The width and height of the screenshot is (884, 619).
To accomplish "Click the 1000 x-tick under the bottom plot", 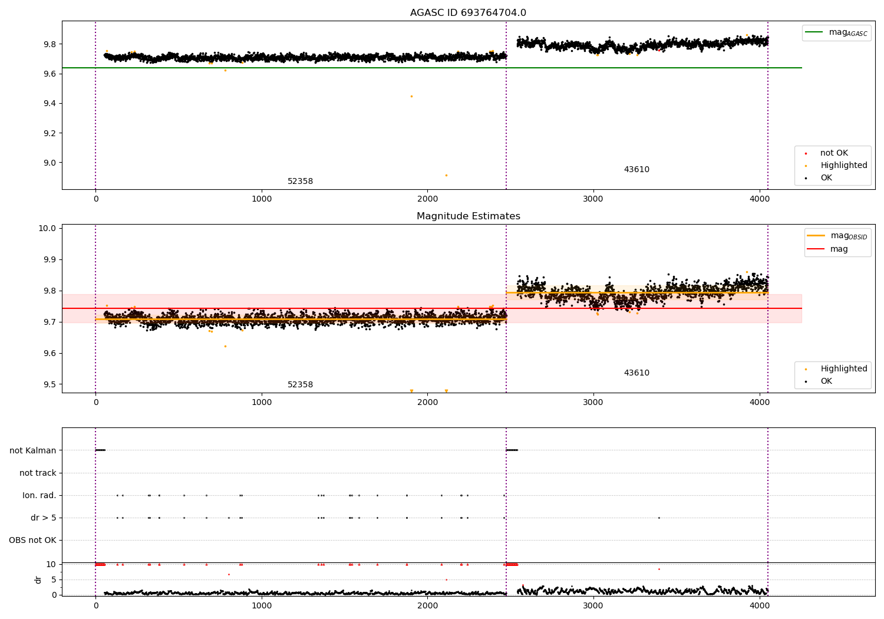I will point(262,605).
